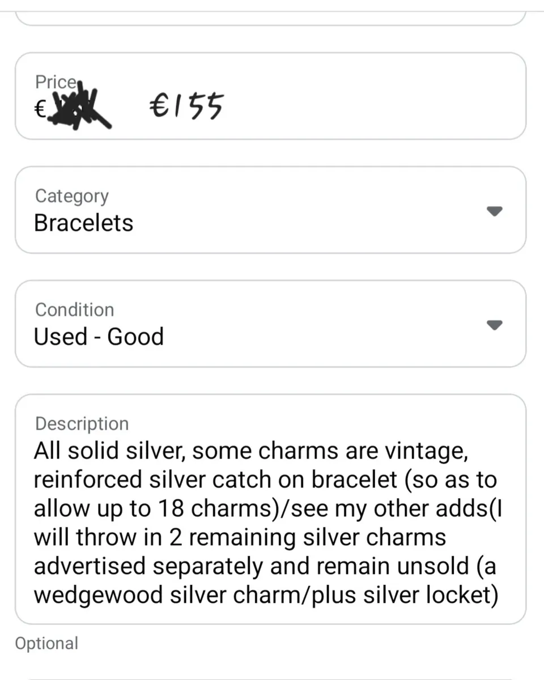The height and width of the screenshot is (680, 544).
Task: Expand the Condition dropdown arrow
Action: pos(495,325)
